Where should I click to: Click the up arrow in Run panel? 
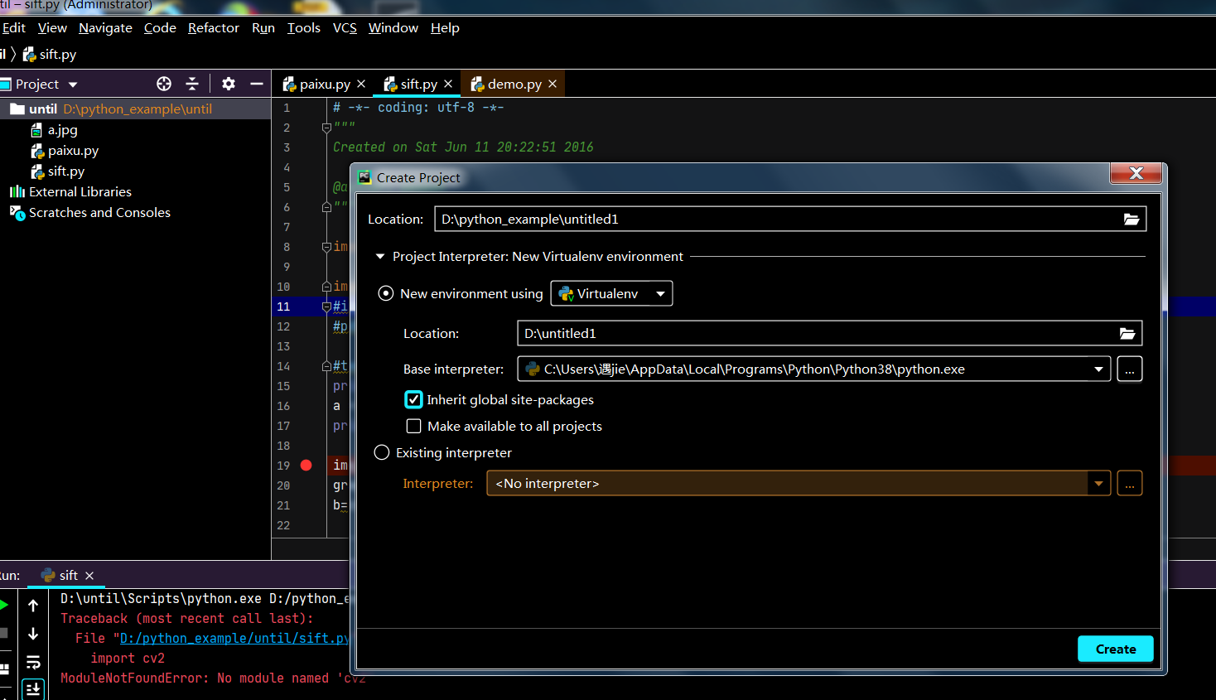33,606
